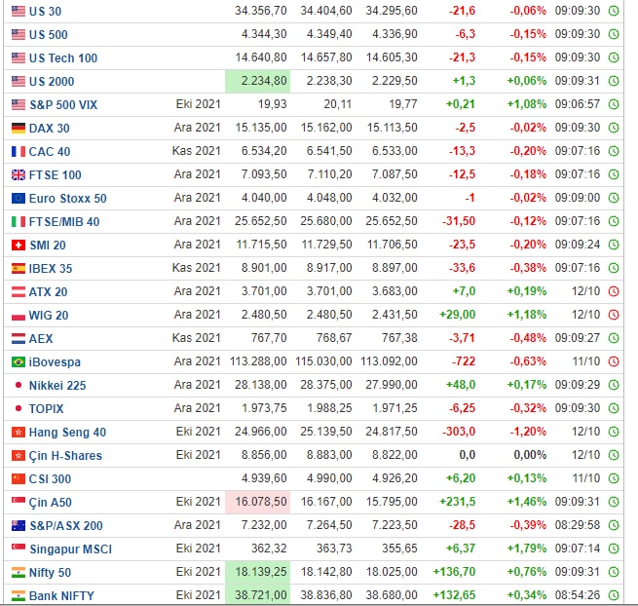The height and width of the screenshot is (606, 638).
Task: Click the clock icon in IBEX 35 row
Action: click(614, 268)
